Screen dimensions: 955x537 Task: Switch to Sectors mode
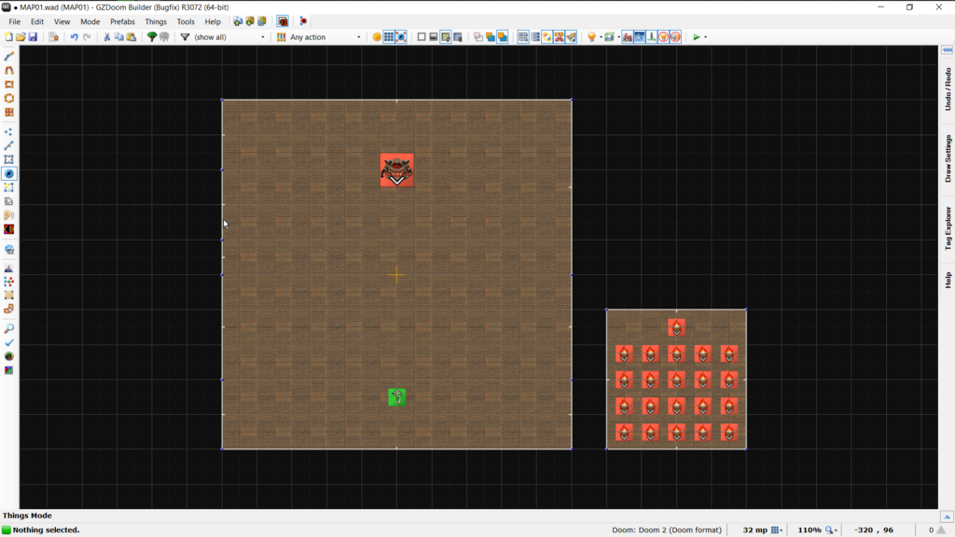pos(9,159)
